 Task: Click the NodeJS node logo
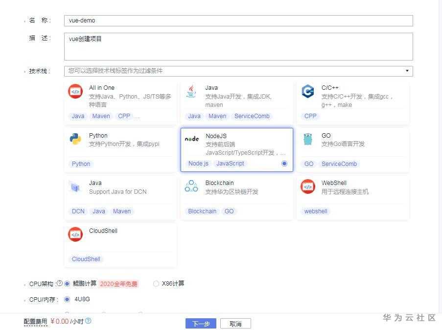192,139
